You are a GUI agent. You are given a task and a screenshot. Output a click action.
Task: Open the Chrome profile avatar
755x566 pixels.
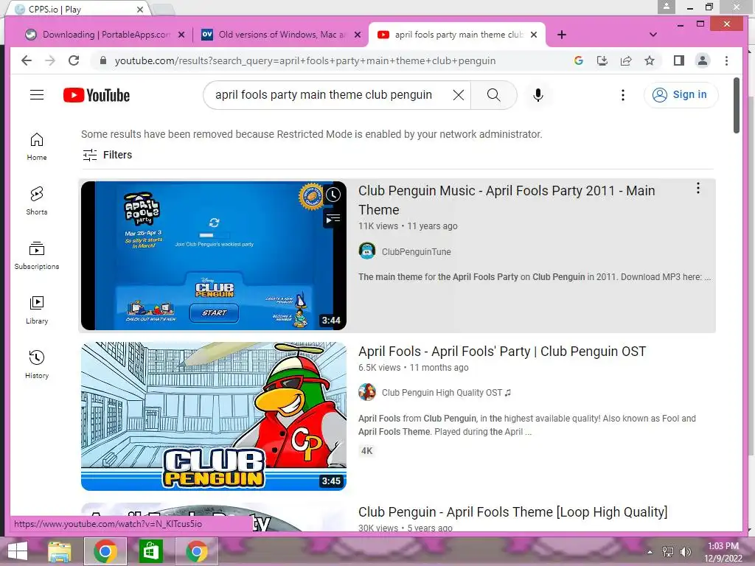coord(703,60)
